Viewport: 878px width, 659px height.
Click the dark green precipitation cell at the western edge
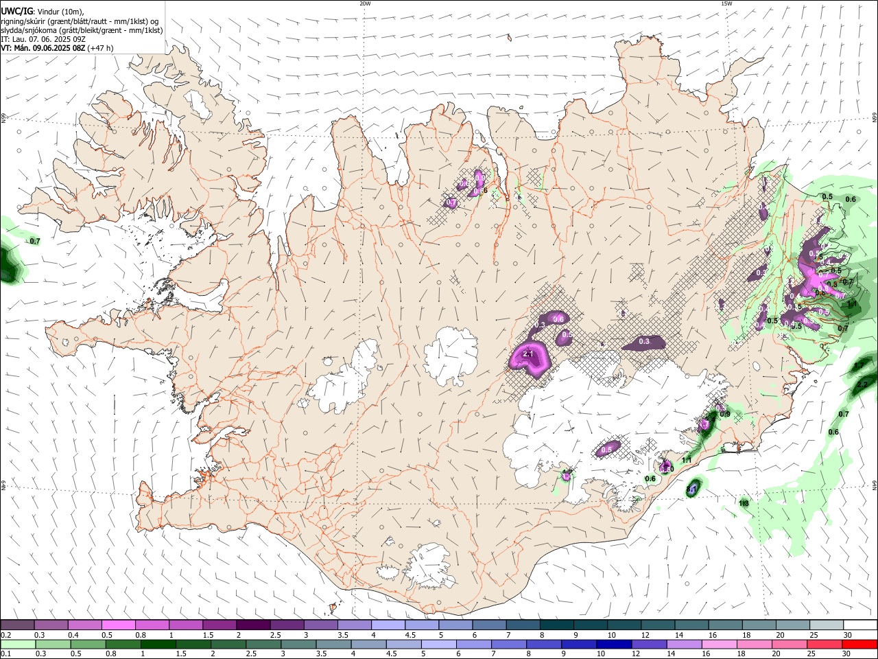pos(8,266)
